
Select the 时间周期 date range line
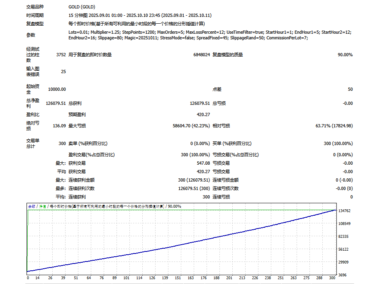[x=140, y=15]
